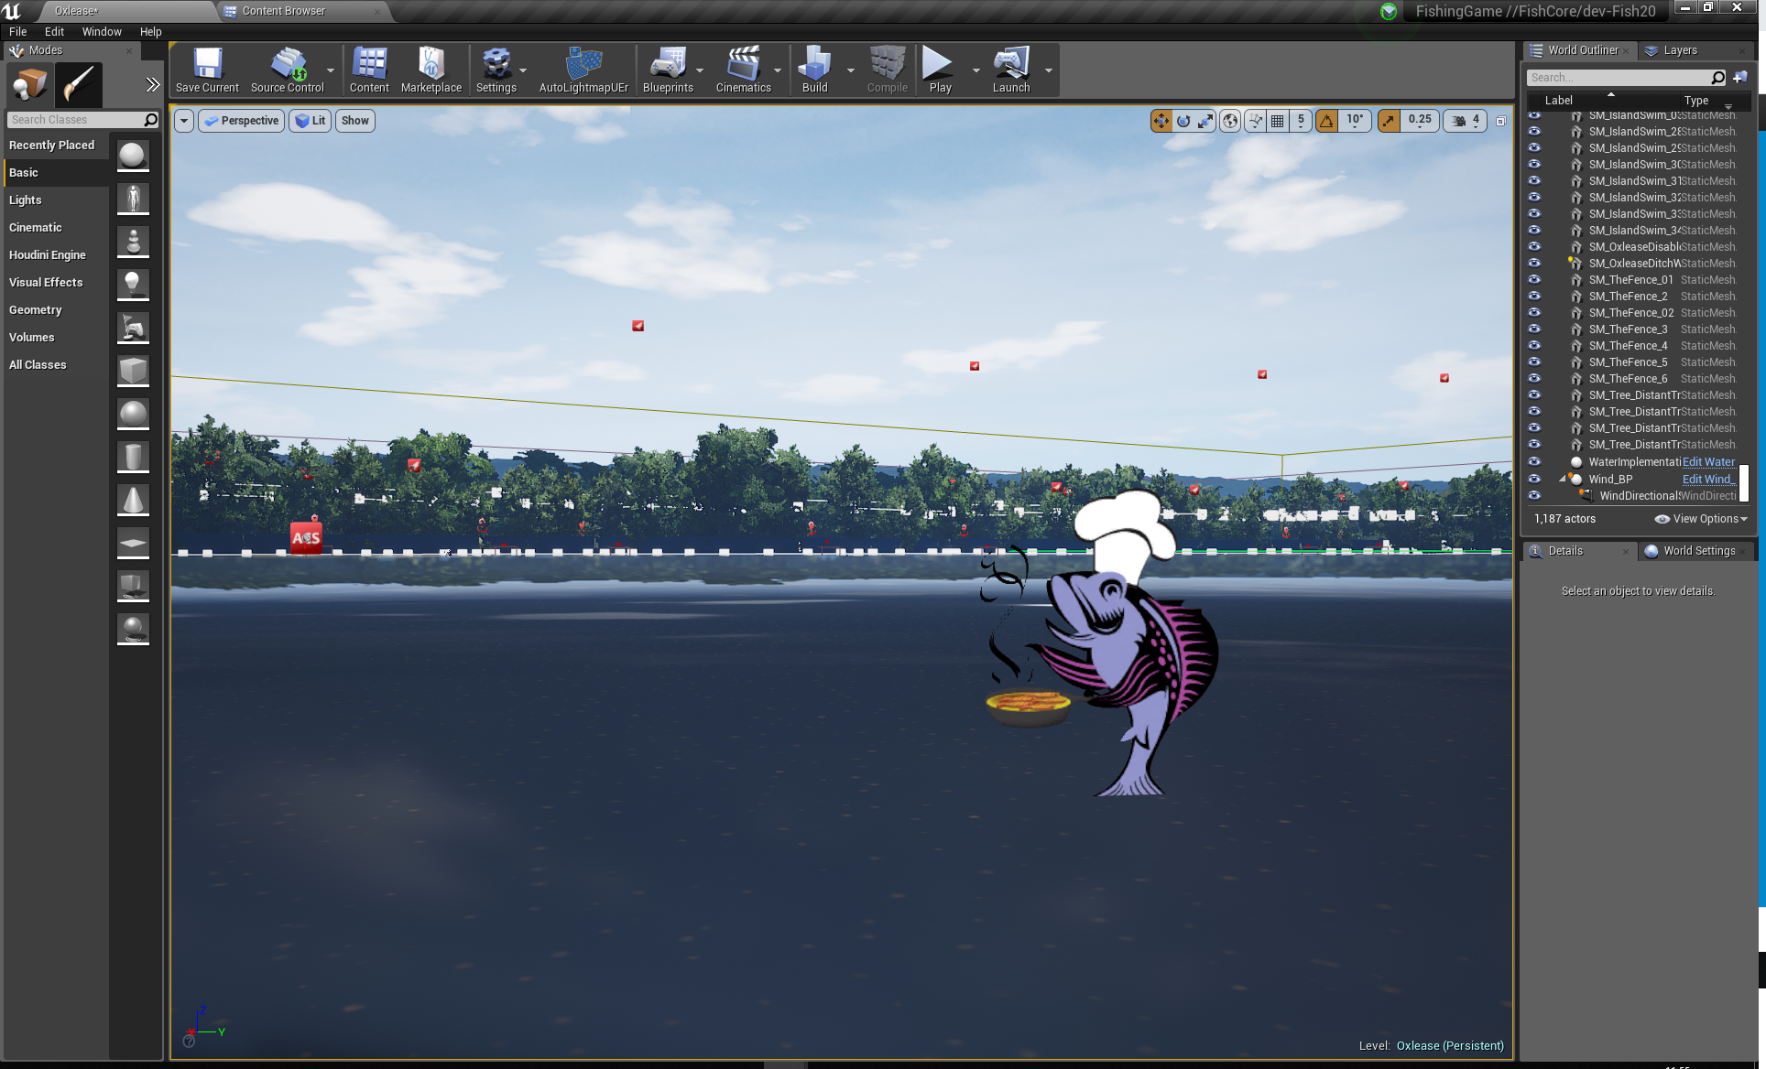The width and height of the screenshot is (1766, 1069).
Task: Click Edit Water link
Action: pyautogui.click(x=1708, y=462)
